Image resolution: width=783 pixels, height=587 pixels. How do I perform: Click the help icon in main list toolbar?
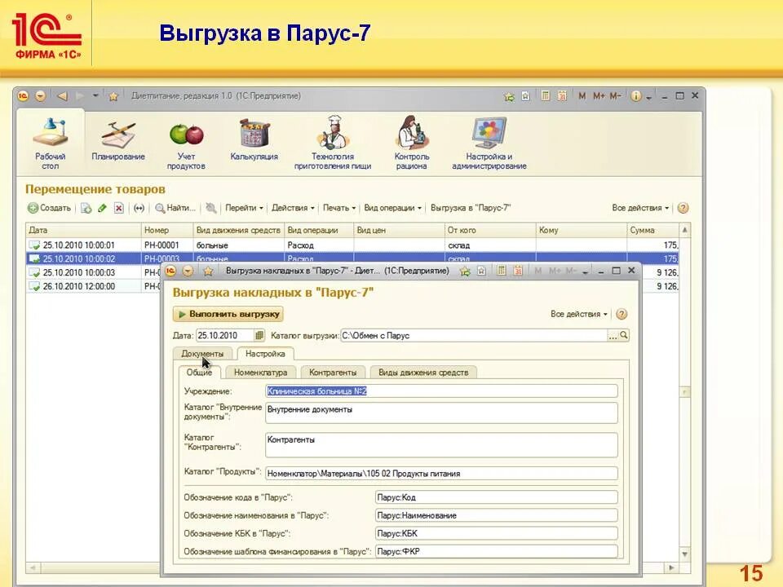click(x=683, y=208)
